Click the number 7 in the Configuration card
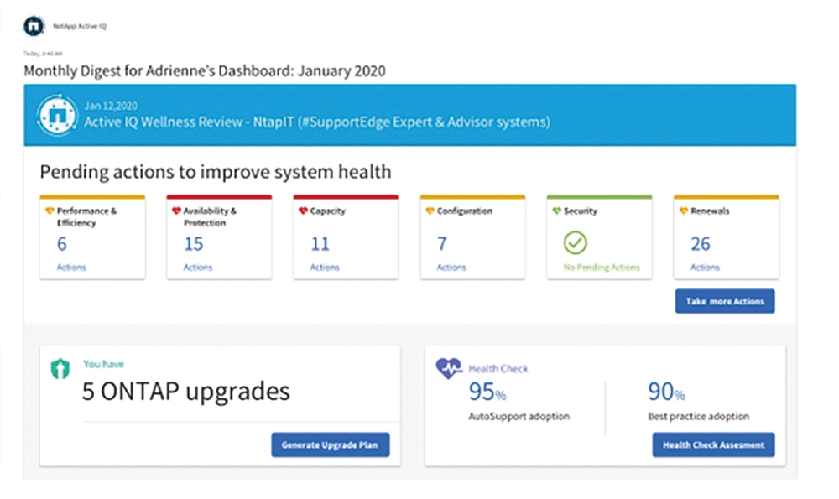Viewport: 839px width, 499px height. tap(442, 244)
